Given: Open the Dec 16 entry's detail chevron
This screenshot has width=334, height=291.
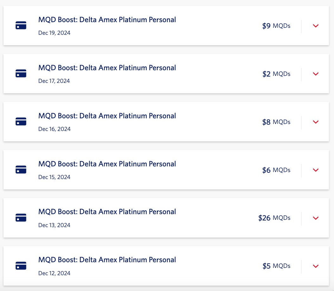Looking at the screenshot, I should [x=316, y=122].
